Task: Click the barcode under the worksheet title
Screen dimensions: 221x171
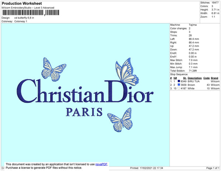Action: pos(31,13)
